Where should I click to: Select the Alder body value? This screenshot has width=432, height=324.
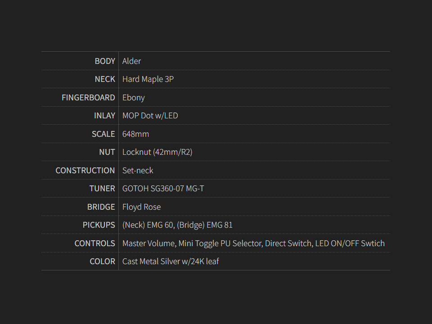click(x=131, y=61)
